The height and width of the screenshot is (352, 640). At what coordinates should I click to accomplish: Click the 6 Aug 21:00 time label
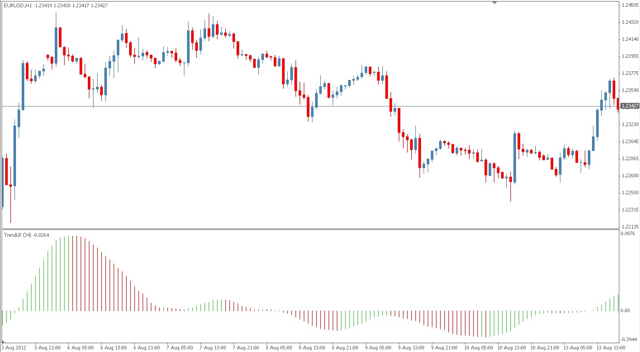pyautogui.click(x=147, y=348)
